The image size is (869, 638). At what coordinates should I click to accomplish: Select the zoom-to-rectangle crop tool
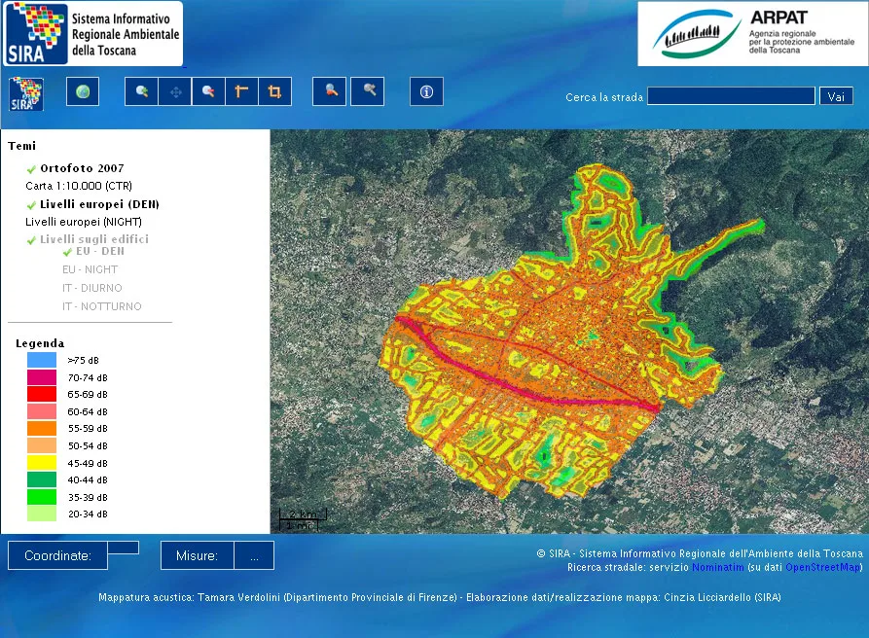(x=273, y=90)
